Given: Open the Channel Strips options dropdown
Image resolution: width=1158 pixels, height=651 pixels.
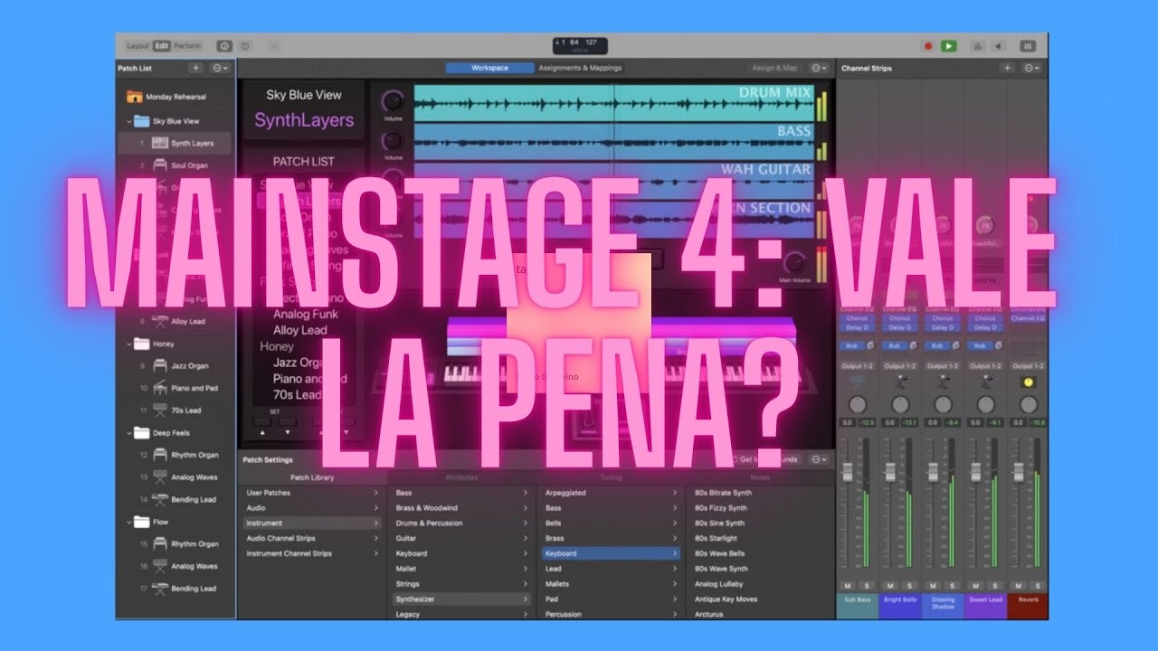Looking at the screenshot, I should [1032, 68].
